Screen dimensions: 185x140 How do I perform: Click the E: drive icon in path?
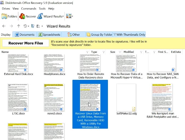coord(33,26)
